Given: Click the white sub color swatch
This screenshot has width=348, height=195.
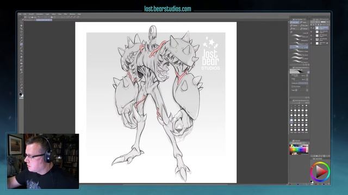Looking at the screenshot, I should point(22,96).
